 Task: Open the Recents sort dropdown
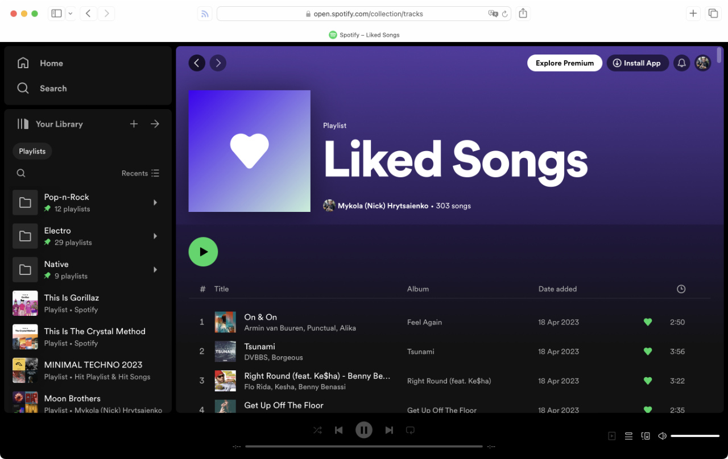pos(140,173)
